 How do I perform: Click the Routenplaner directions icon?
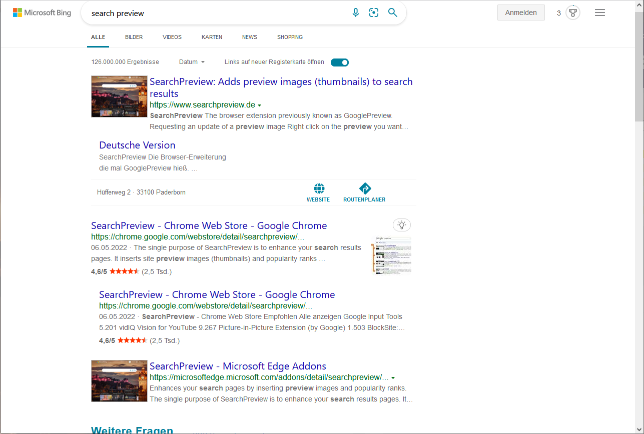tap(365, 188)
